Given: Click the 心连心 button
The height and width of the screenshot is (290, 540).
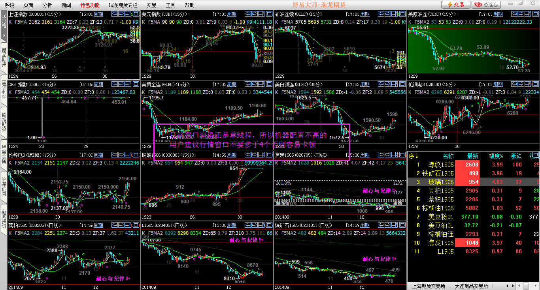Looking at the screenshot, I should pos(487,5).
